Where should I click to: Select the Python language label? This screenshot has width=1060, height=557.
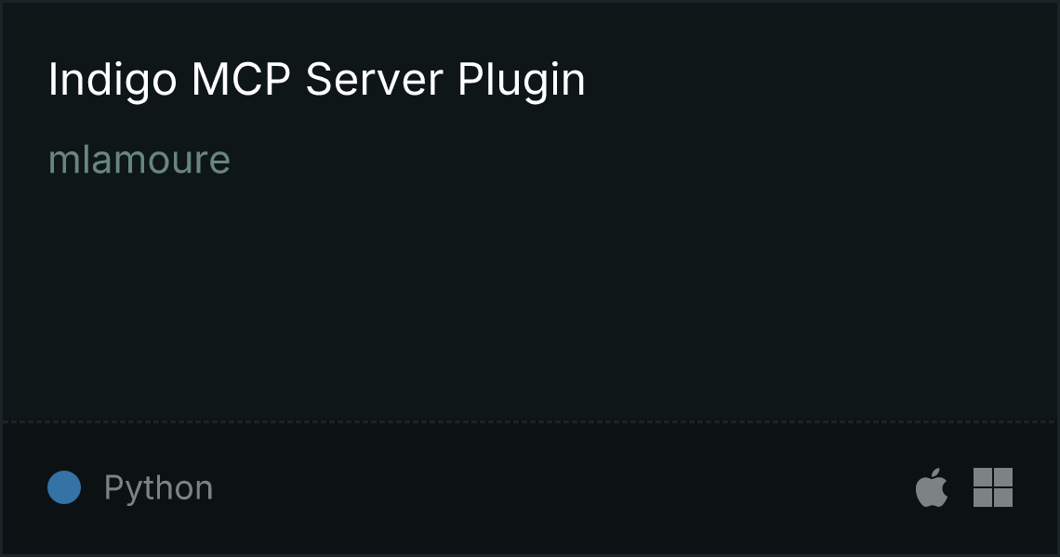[158, 488]
